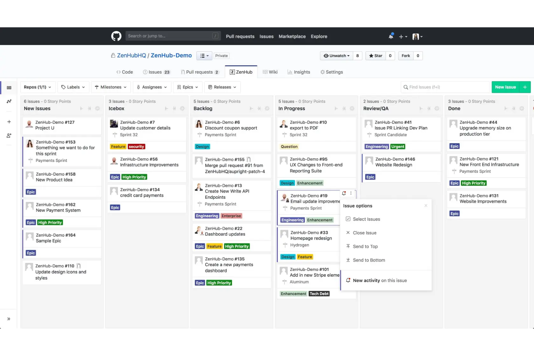This screenshot has height=356, width=534.
Task: Choose Select Issues in Issue options
Action: pos(386,219)
